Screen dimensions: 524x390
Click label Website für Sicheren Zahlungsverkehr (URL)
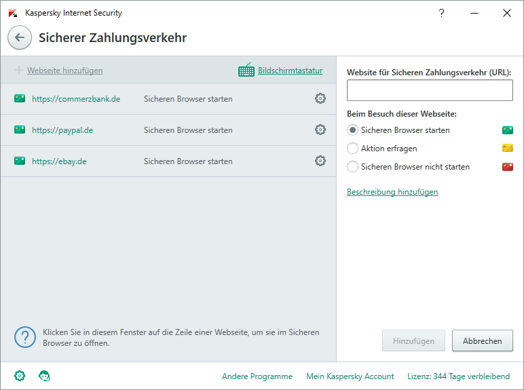(x=429, y=73)
